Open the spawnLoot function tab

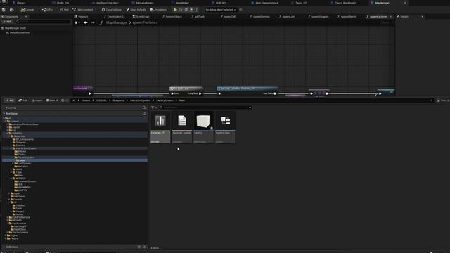click(287, 17)
